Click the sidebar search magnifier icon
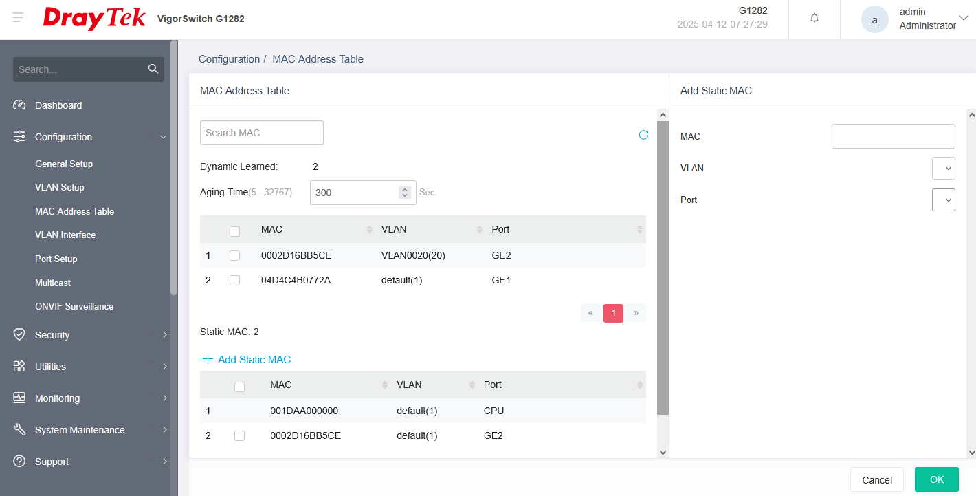The image size is (976, 496). tap(153, 69)
